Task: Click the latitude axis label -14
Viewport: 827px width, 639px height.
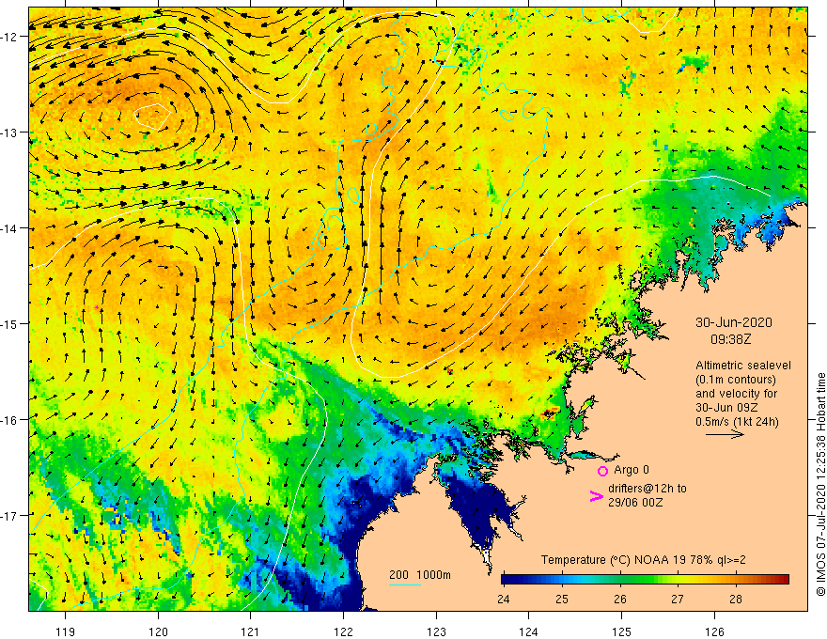Action: click(9, 228)
